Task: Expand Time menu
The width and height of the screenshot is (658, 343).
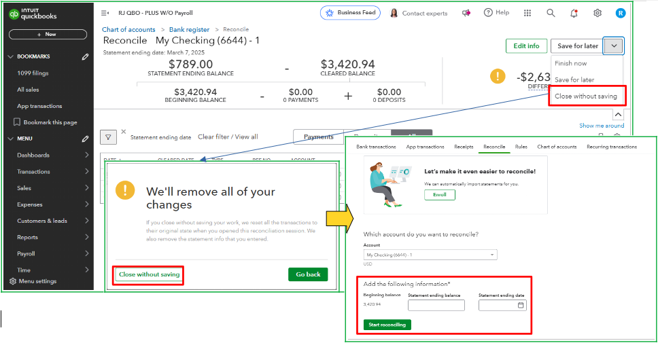Action: [x=53, y=270]
